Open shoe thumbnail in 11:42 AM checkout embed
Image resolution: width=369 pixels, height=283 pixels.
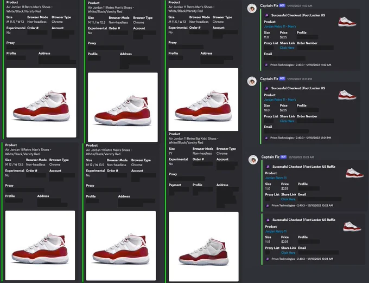pos(347,22)
